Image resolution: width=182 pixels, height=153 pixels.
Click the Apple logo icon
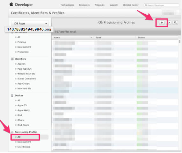[11, 4]
